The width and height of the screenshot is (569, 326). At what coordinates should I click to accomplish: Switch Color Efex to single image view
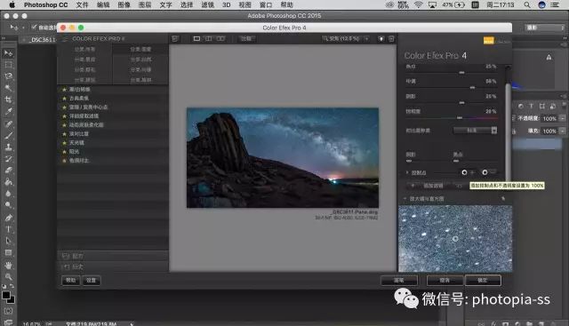coord(196,38)
